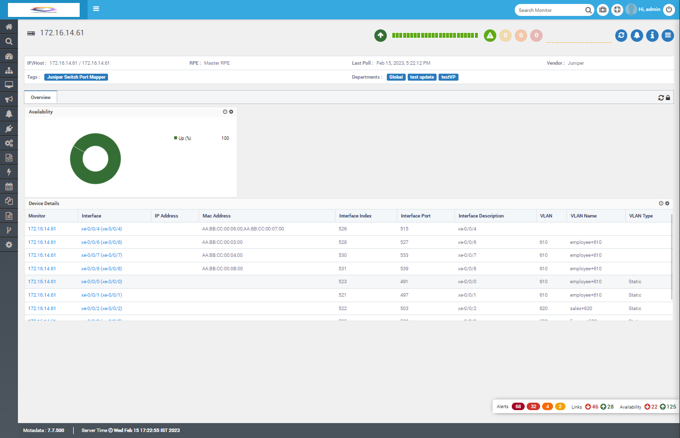680x438 pixels.
Task: Click the clock icon in Availability widget
Action: click(x=225, y=112)
